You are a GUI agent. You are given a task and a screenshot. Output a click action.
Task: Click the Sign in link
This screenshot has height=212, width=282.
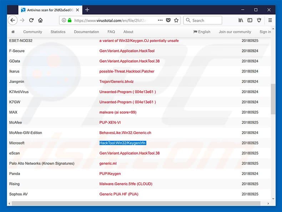[265, 32]
